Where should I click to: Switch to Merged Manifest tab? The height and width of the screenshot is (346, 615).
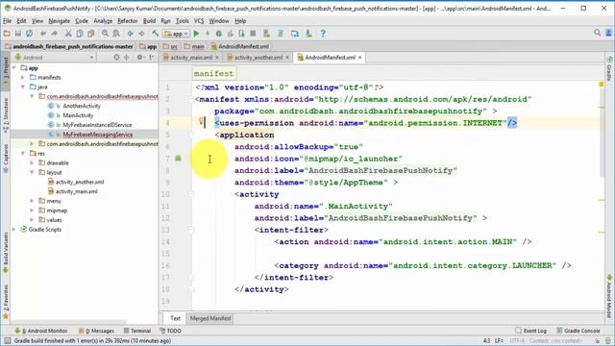[210, 318]
